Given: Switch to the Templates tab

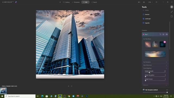Looking at the screenshot, I should (x=76, y=2).
